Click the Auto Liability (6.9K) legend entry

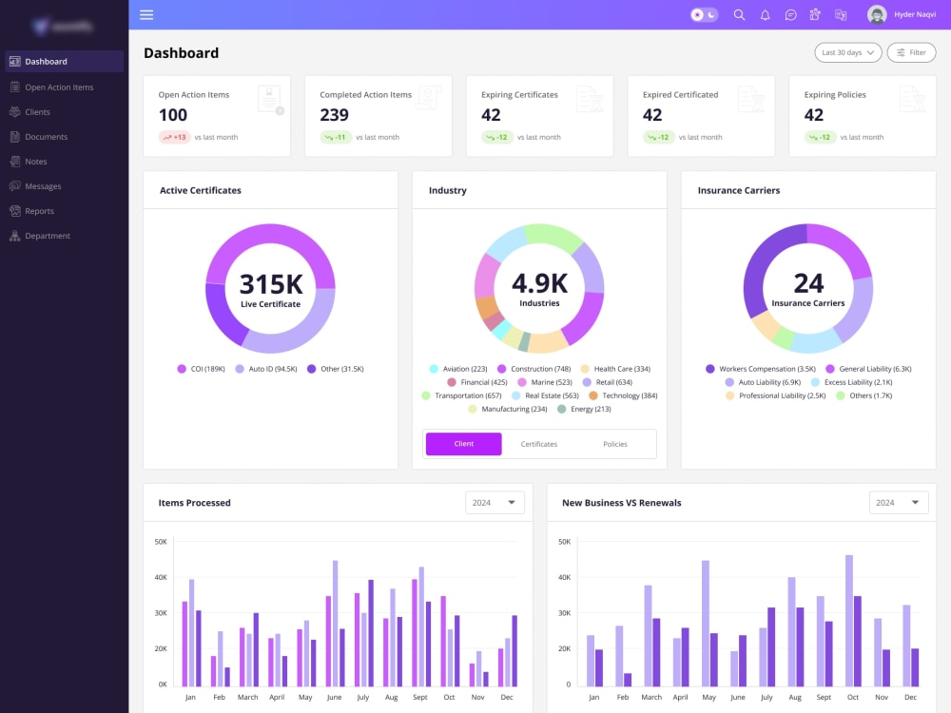(763, 382)
